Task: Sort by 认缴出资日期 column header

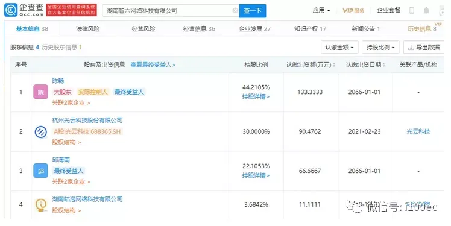Action: point(365,64)
